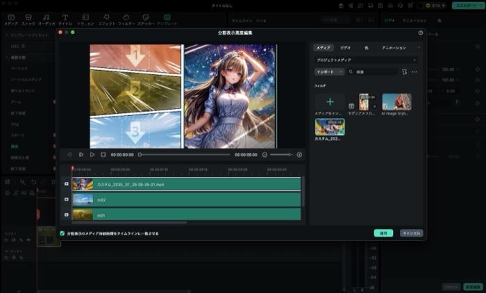Click the folder icon beside the portrait clip
The image size is (486, 293).
click(351, 106)
